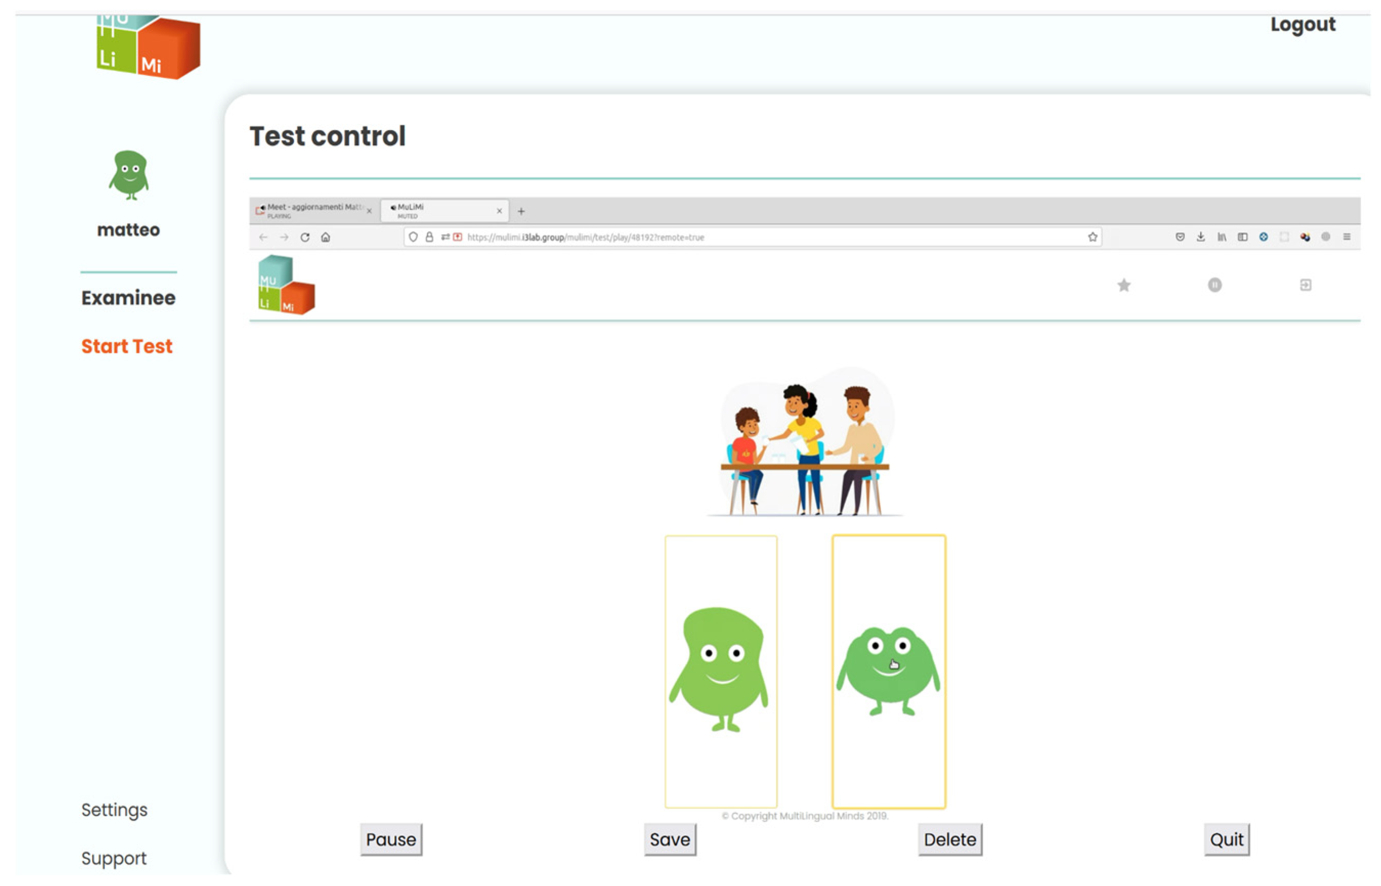Screen dimensions: 1381x886
Task: Reload the page with the browser refresh icon
Action: tap(305, 237)
